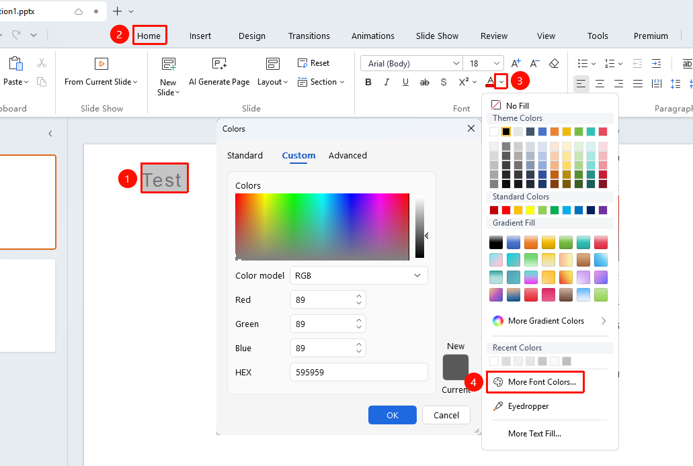Toggle Italic formatting
The image size is (693, 466).
386,82
